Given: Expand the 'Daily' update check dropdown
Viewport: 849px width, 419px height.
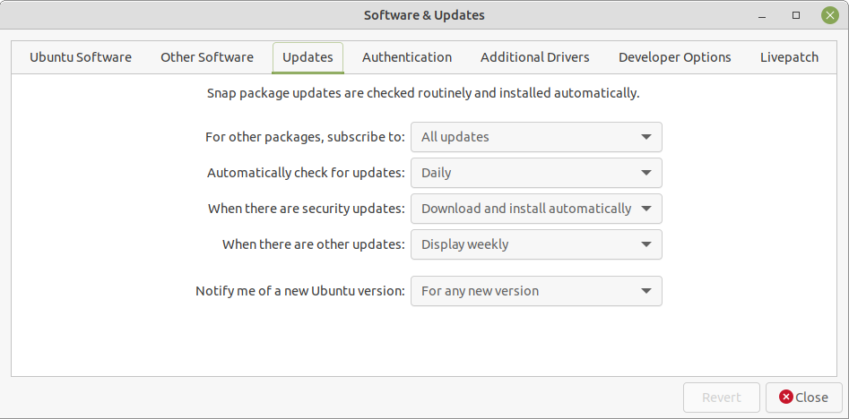Looking at the screenshot, I should tap(536, 173).
